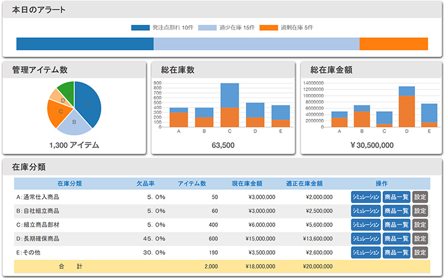Click the 過剰在庫 orange legend swatch

269,28
